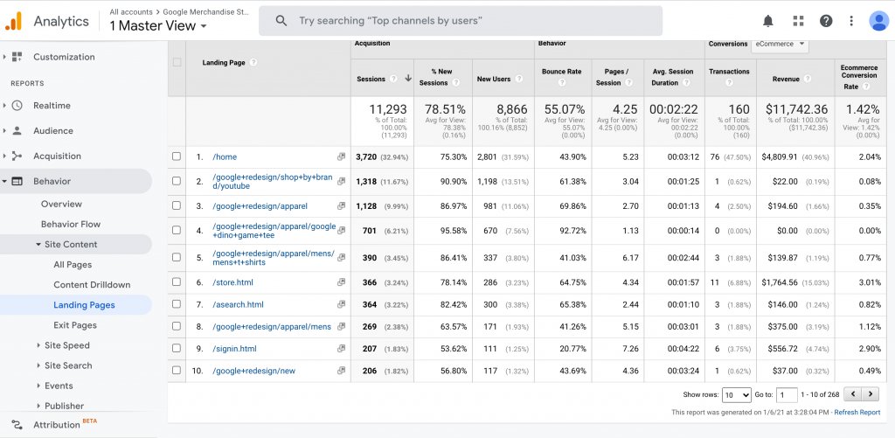895x438 pixels.
Task: Check the /google+redesign/new row checkbox
Action: [x=177, y=371]
